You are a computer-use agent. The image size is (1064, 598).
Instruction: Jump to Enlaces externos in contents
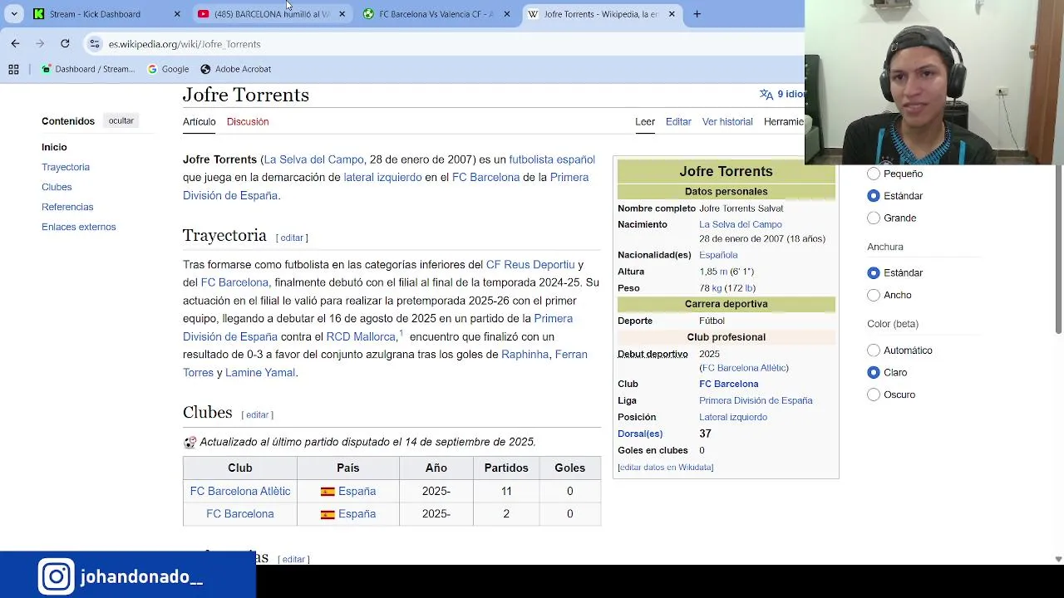pyautogui.click(x=79, y=227)
